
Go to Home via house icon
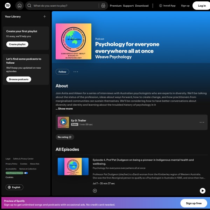point(20,6)
